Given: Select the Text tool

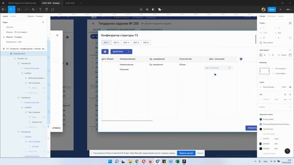Looking at the screenshot, I should point(40,9).
